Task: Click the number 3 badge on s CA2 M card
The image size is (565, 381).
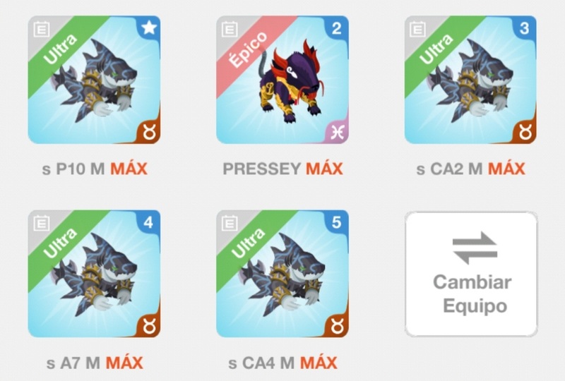Action: pos(525,28)
